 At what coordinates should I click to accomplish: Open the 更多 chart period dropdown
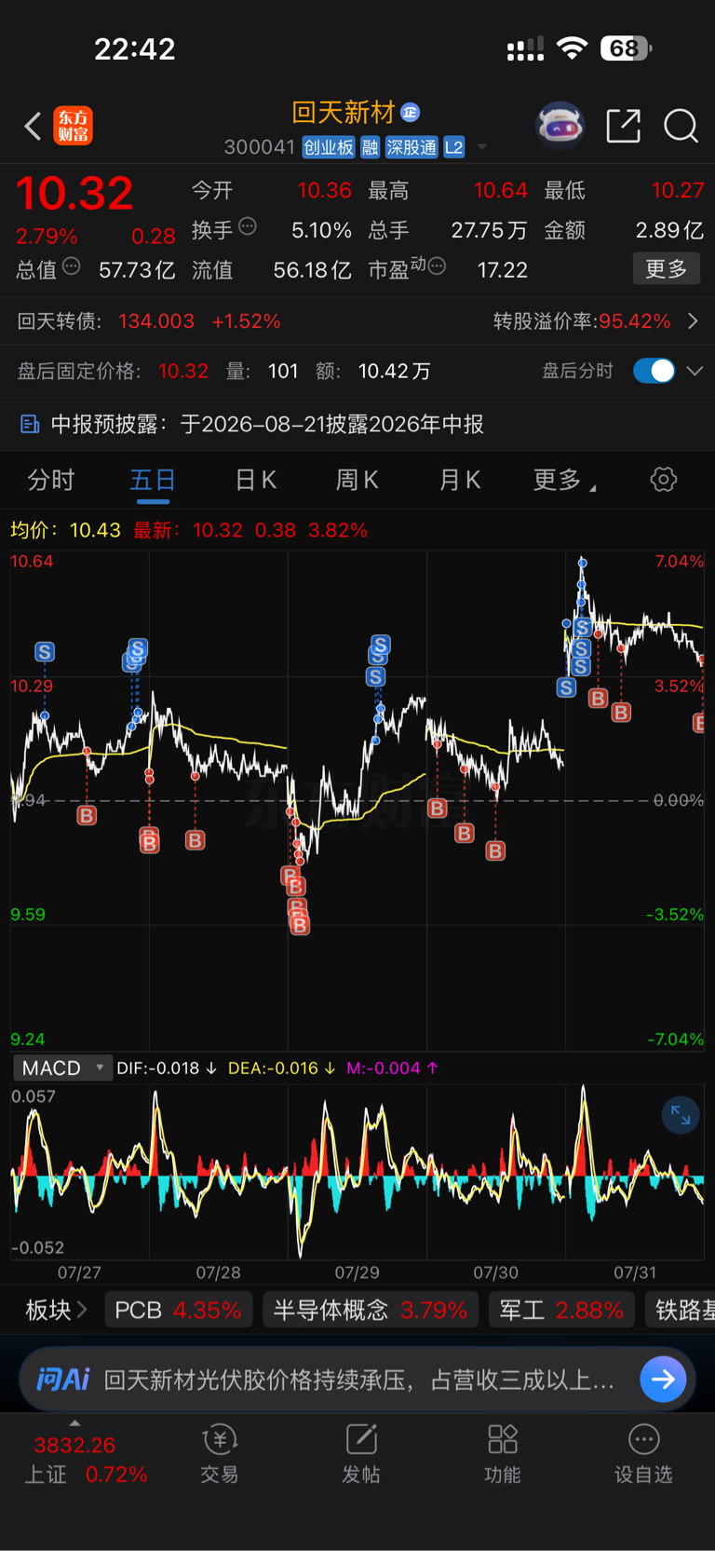[564, 480]
